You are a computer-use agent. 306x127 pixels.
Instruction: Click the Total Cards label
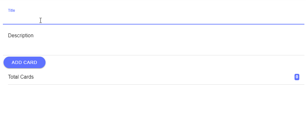(x=21, y=77)
